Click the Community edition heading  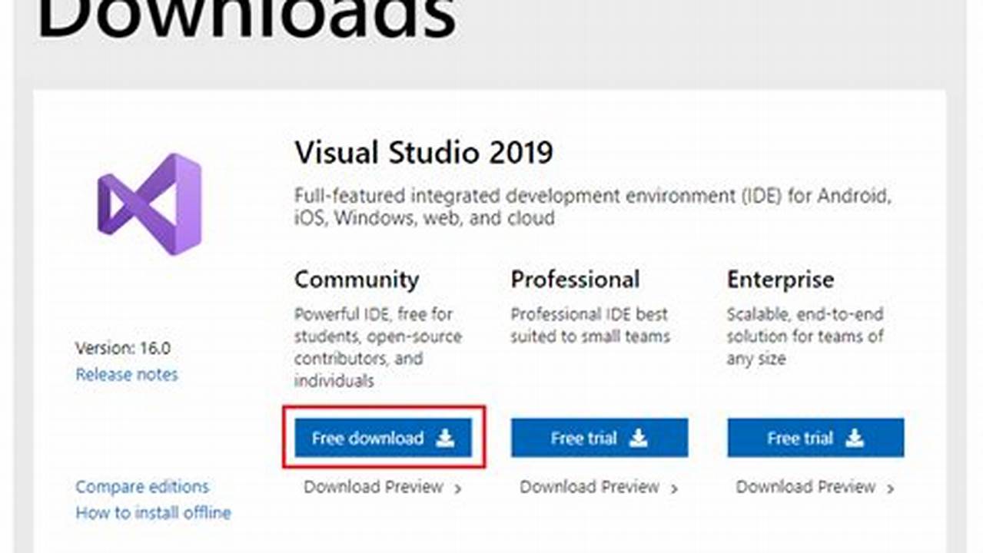tap(358, 279)
